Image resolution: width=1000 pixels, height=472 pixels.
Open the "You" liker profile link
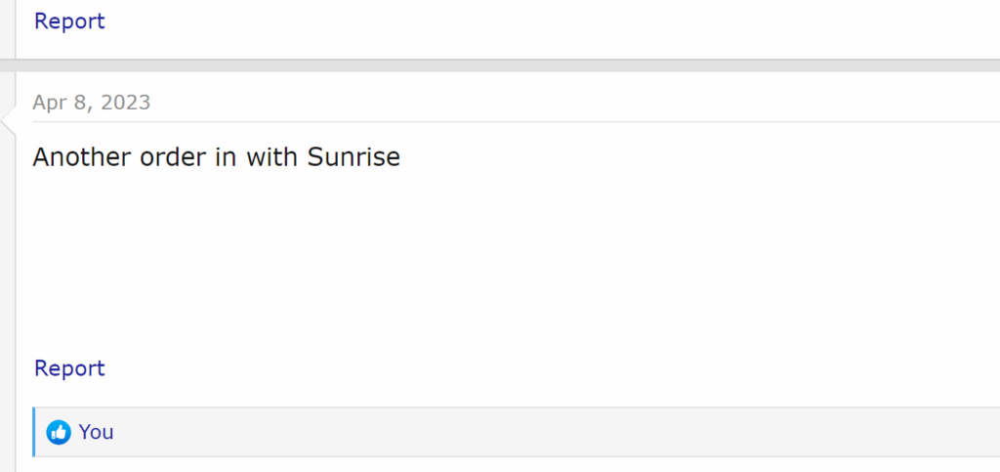click(96, 432)
